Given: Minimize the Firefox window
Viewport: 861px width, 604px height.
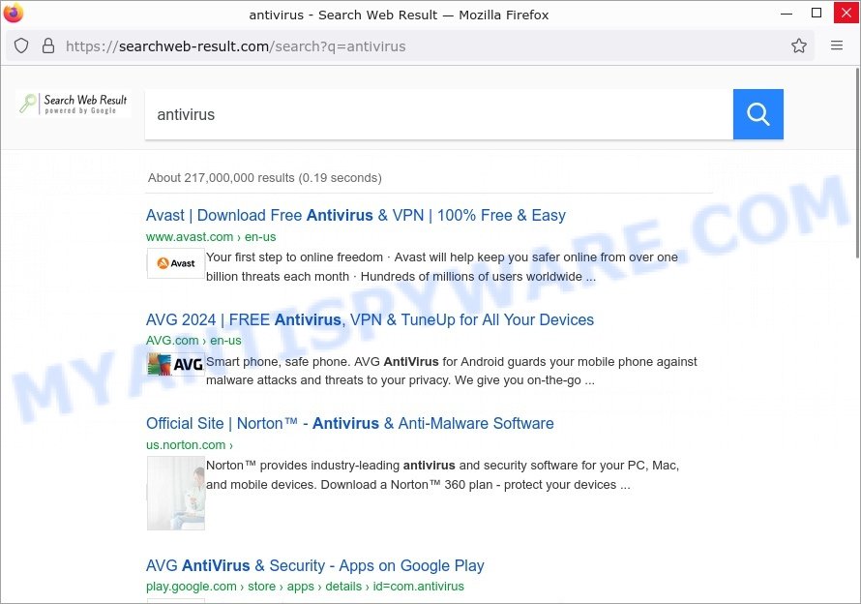Looking at the screenshot, I should (x=787, y=13).
